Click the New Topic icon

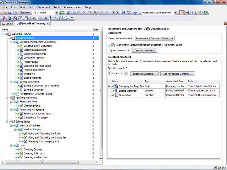15,18
